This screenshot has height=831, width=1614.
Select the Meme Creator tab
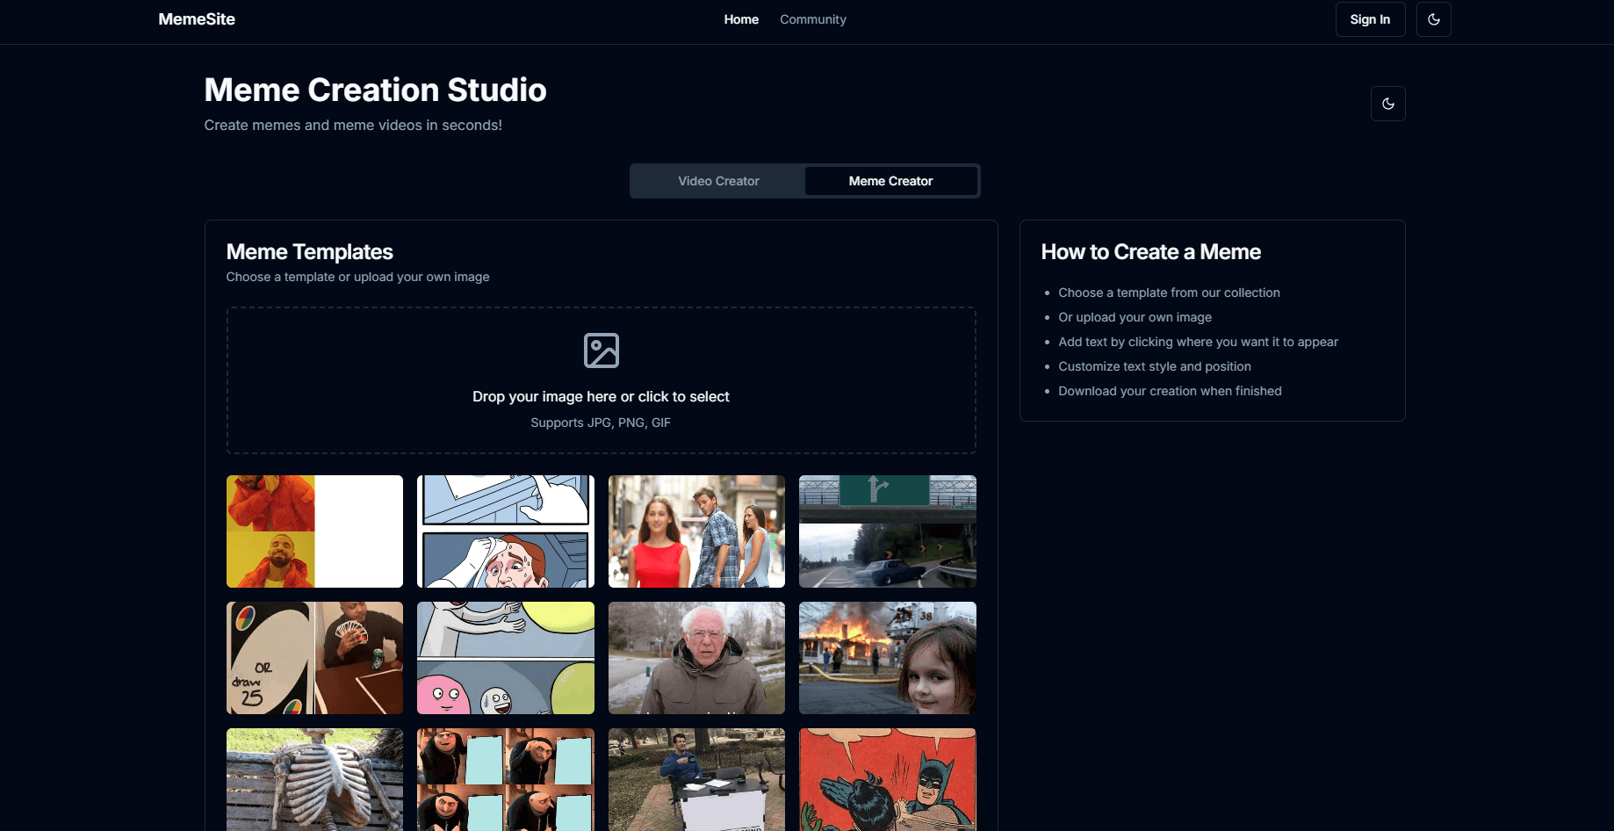tap(890, 181)
